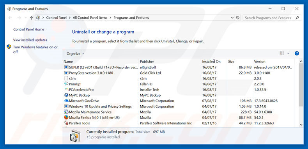Viewport: 308px width, 149px height.
Task: Click the scrollbar up arrow
Action: coord(301,61)
